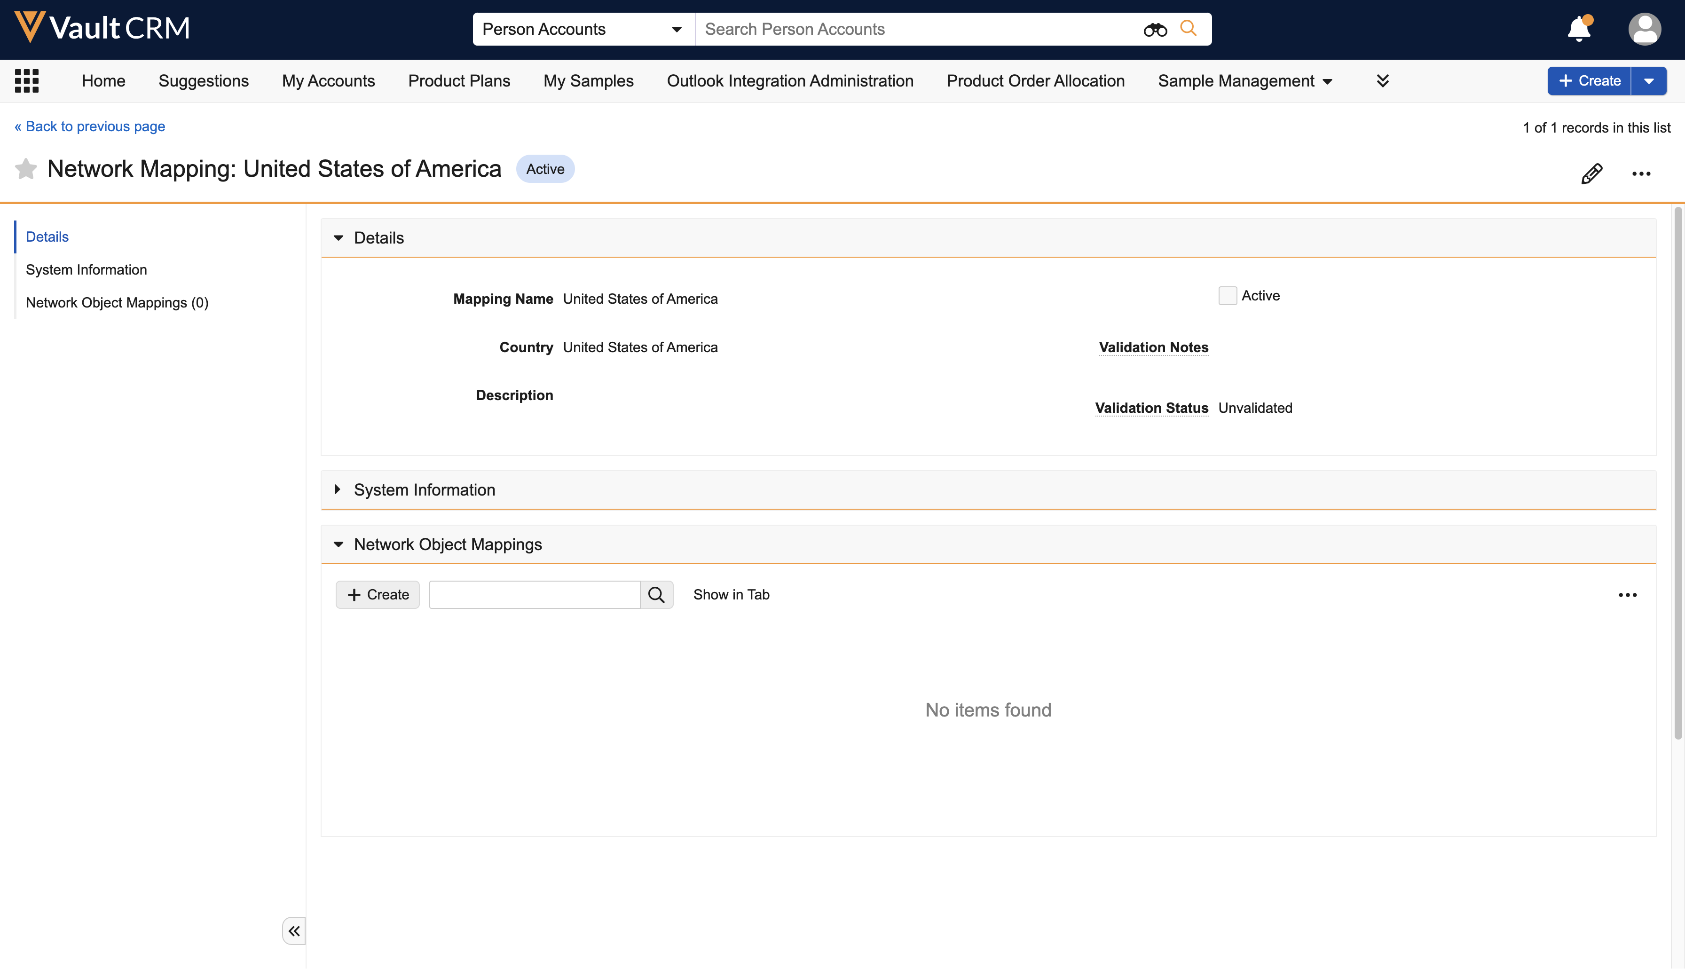The width and height of the screenshot is (1685, 969).
Task: Open record actions ellipsis menu
Action: click(x=1640, y=173)
